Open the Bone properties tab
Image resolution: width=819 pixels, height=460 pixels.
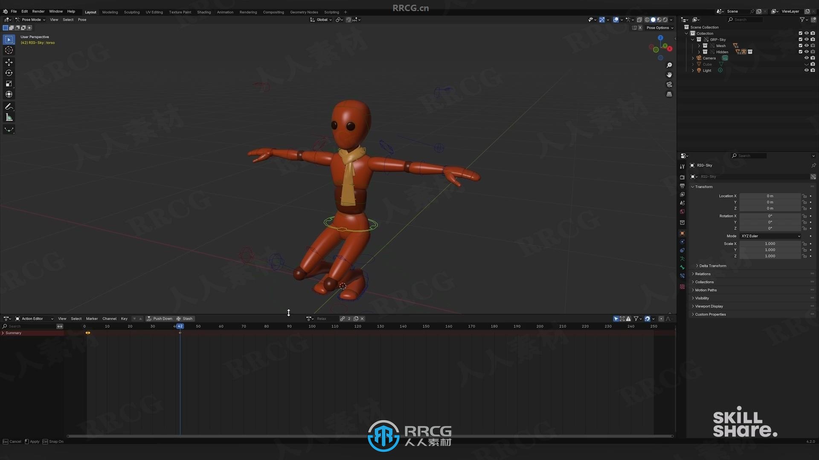(682, 267)
